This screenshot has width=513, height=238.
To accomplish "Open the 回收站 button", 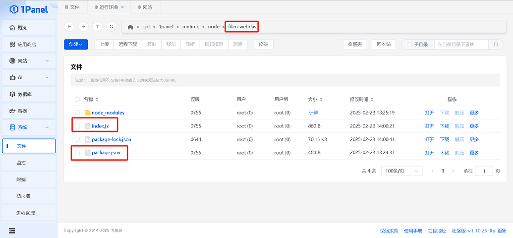I will [x=384, y=45].
